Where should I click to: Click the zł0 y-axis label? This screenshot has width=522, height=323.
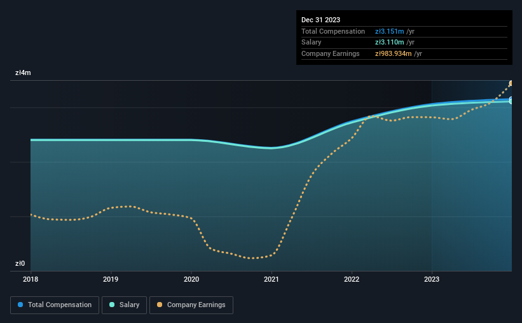[20, 263]
